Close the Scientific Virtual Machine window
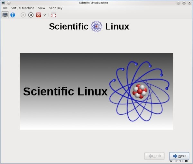The image size is (193, 164). [189, 3]
